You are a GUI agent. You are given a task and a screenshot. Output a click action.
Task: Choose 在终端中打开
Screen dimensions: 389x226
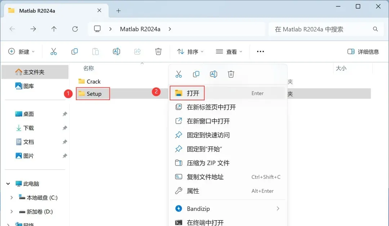(x=228, y=222)
